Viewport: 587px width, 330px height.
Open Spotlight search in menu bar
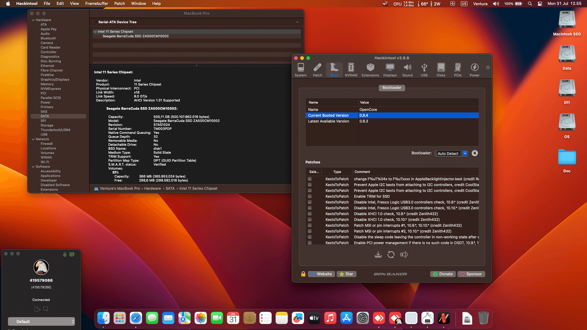pos(530,4)
